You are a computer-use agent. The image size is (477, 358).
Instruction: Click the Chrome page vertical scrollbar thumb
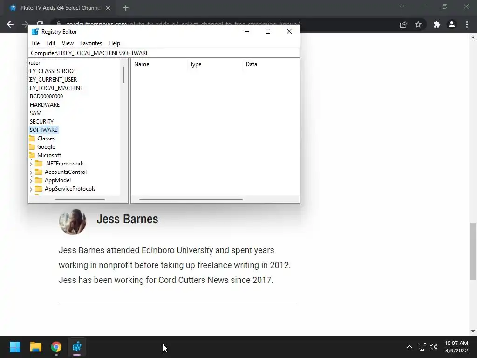473,251
